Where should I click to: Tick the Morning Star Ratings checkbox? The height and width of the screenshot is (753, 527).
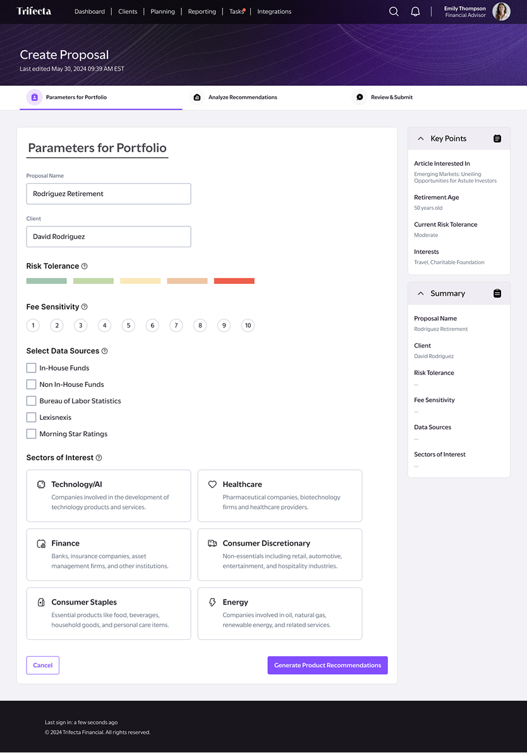pyautogui.click(x=31, y=434)
